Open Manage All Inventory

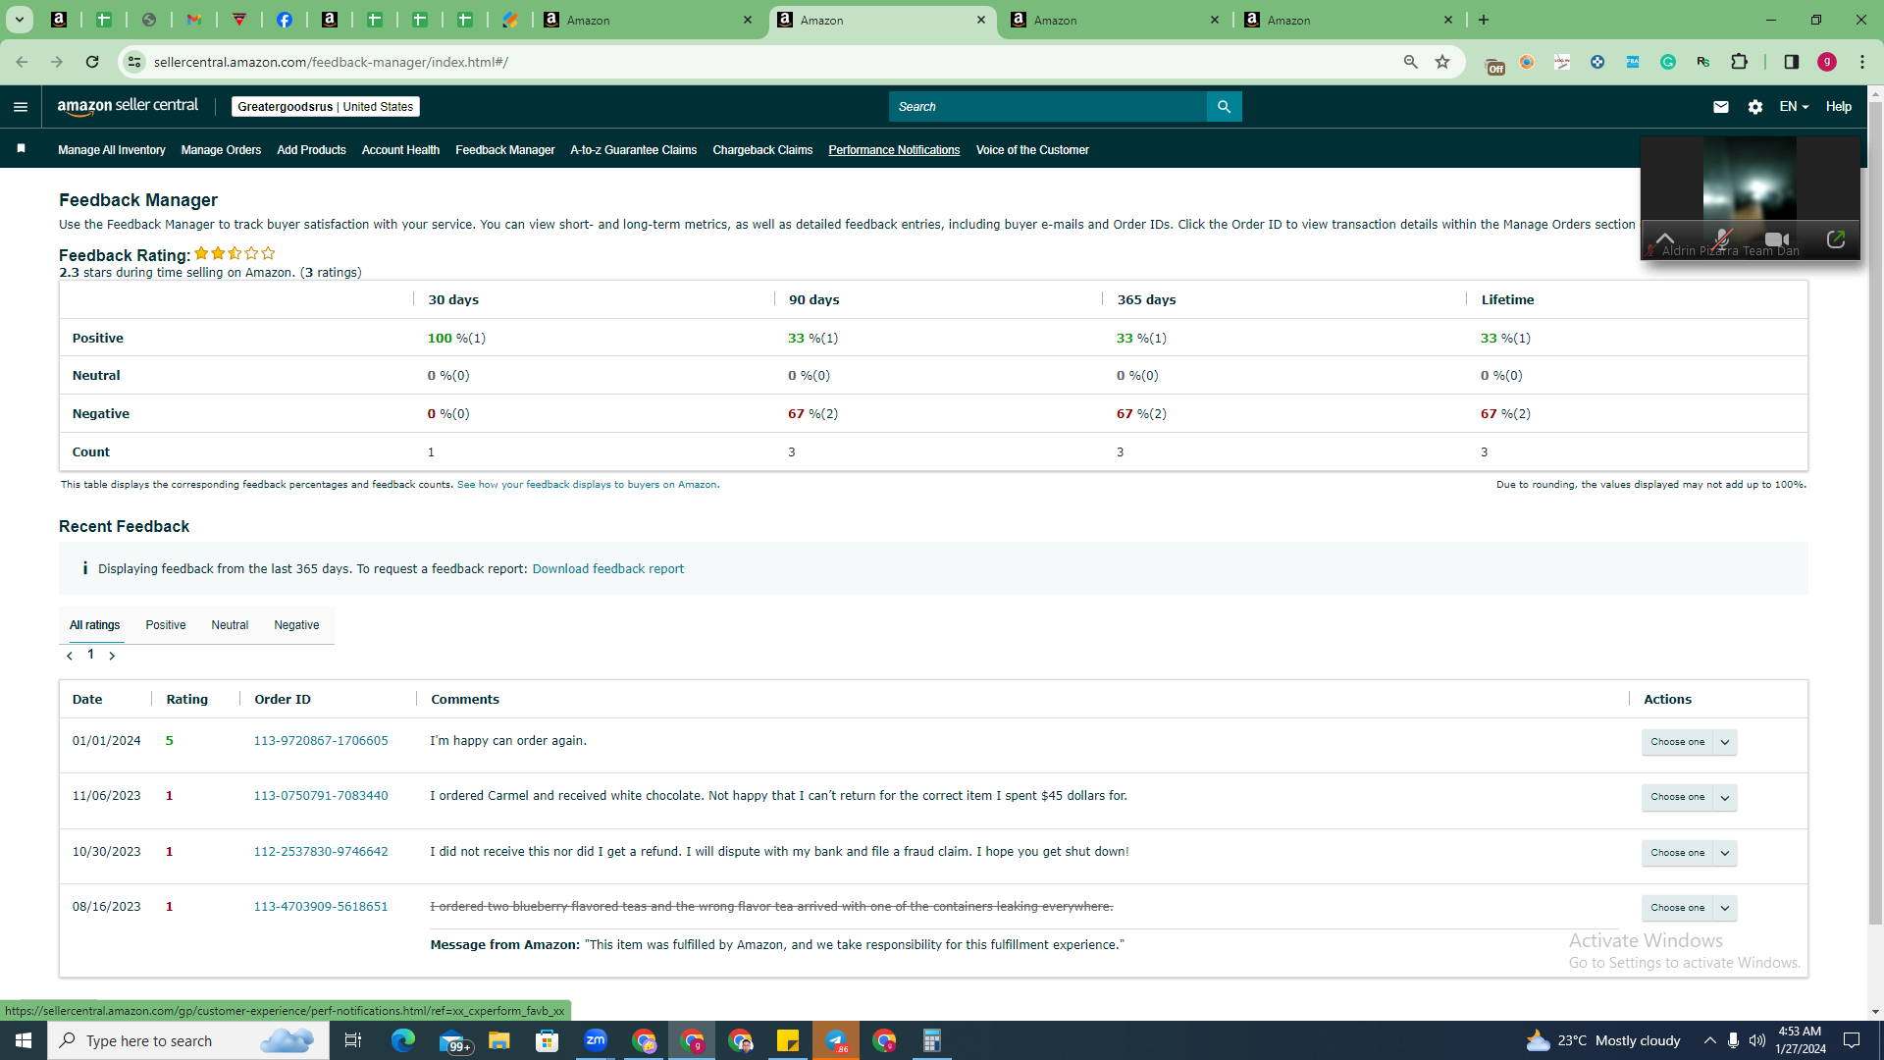pyautogui.click(x=112, y=150)
